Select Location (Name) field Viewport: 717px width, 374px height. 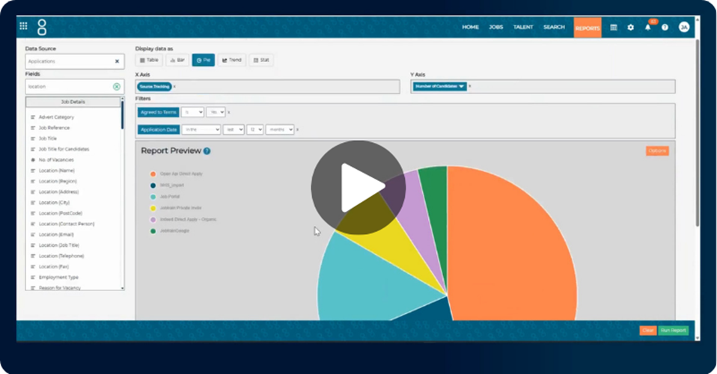click(56, 171)
